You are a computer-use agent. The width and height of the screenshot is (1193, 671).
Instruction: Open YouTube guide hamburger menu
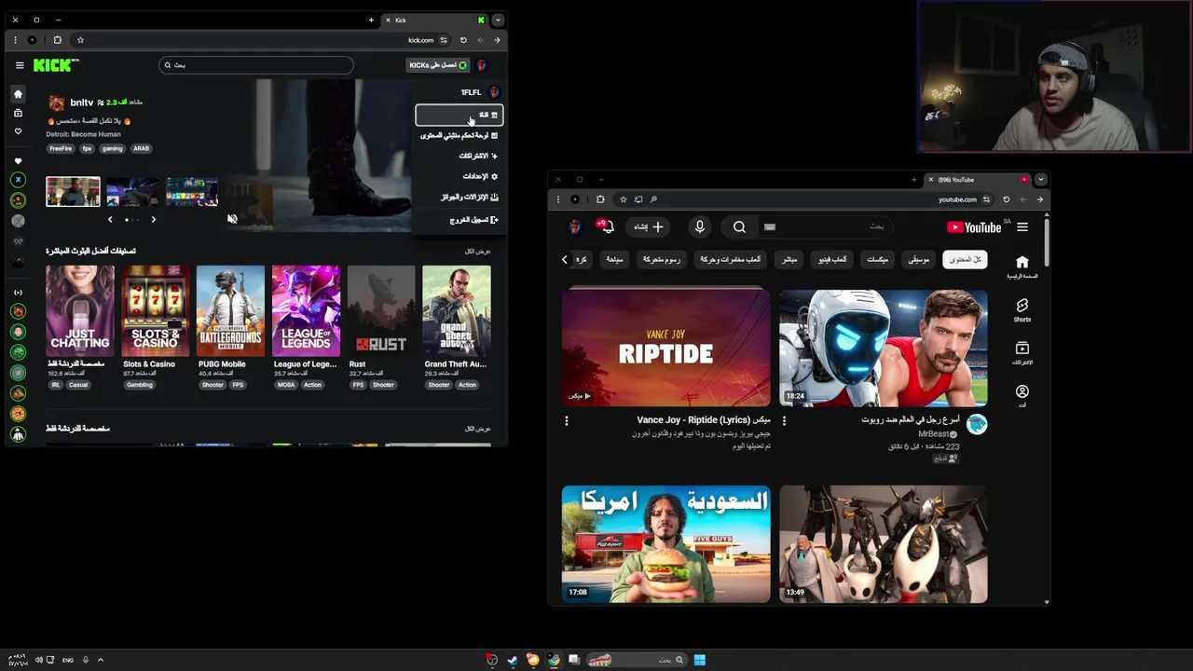coord(1022,227)
